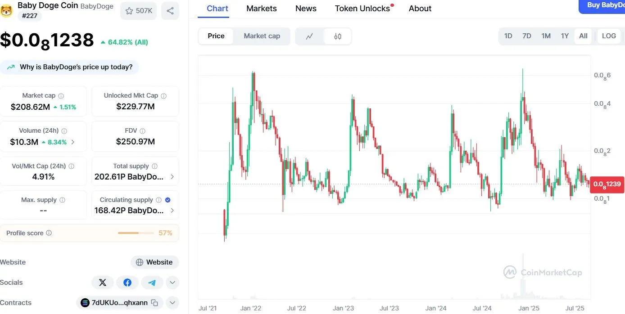The width and height of the screenshot is (625, 314).
Task: Copy the contract address with the copy icon
Action: pyautogui.click(x=154, y=303)
